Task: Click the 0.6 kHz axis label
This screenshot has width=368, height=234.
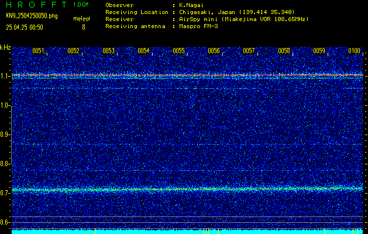Action: click(5, 222)
